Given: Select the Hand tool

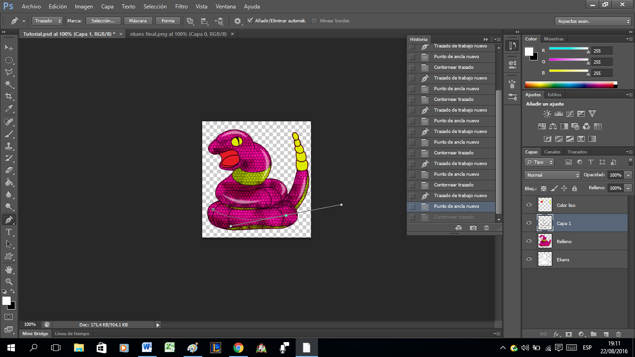Looking at the screenshot, I should pyautogui.click(x=9, y=269).
